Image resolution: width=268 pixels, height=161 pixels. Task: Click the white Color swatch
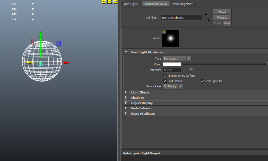(172, 64)
